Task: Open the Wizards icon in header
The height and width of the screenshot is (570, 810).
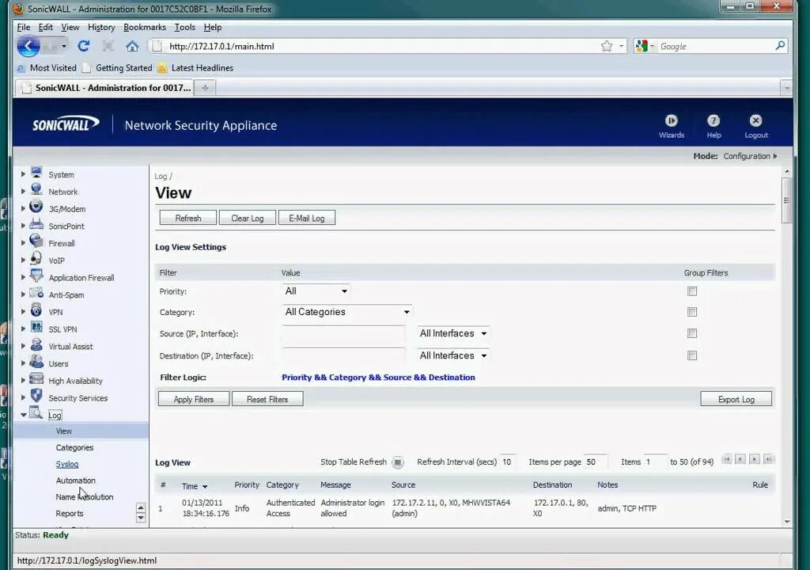Action: click(671, 120)
